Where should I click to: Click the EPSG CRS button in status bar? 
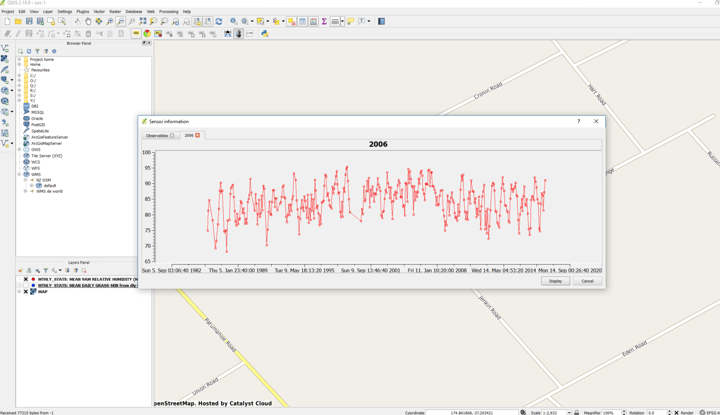709,413
